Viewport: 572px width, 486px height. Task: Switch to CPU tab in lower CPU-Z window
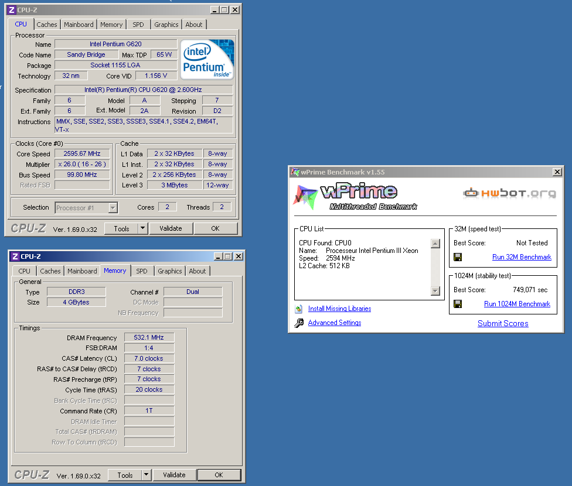coord(24,271)
